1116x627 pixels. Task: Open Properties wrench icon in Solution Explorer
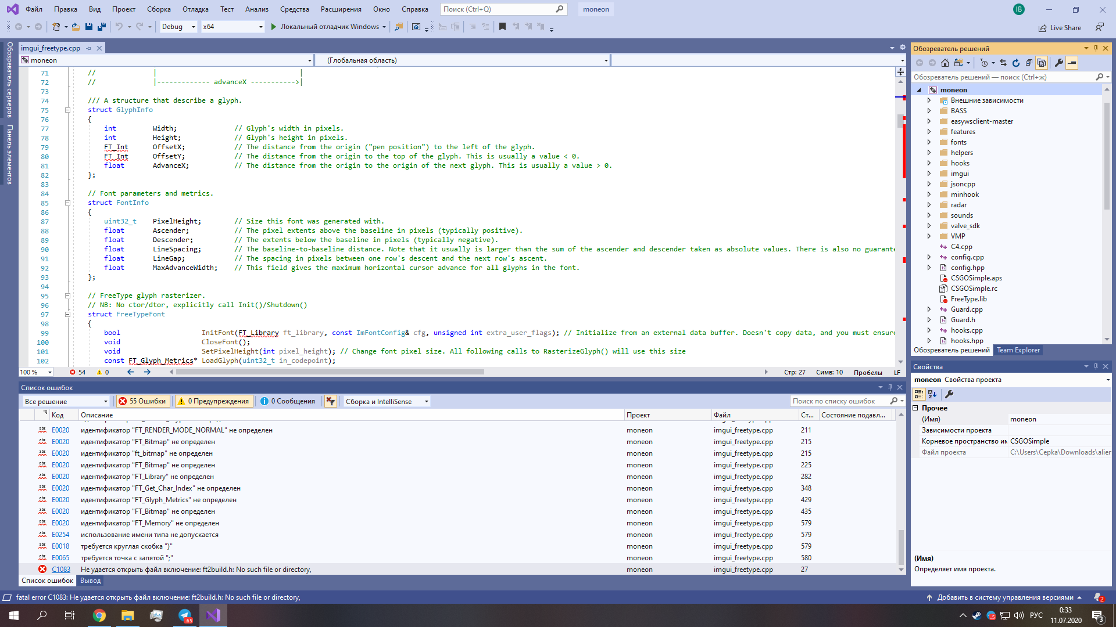coord(1059,63)
